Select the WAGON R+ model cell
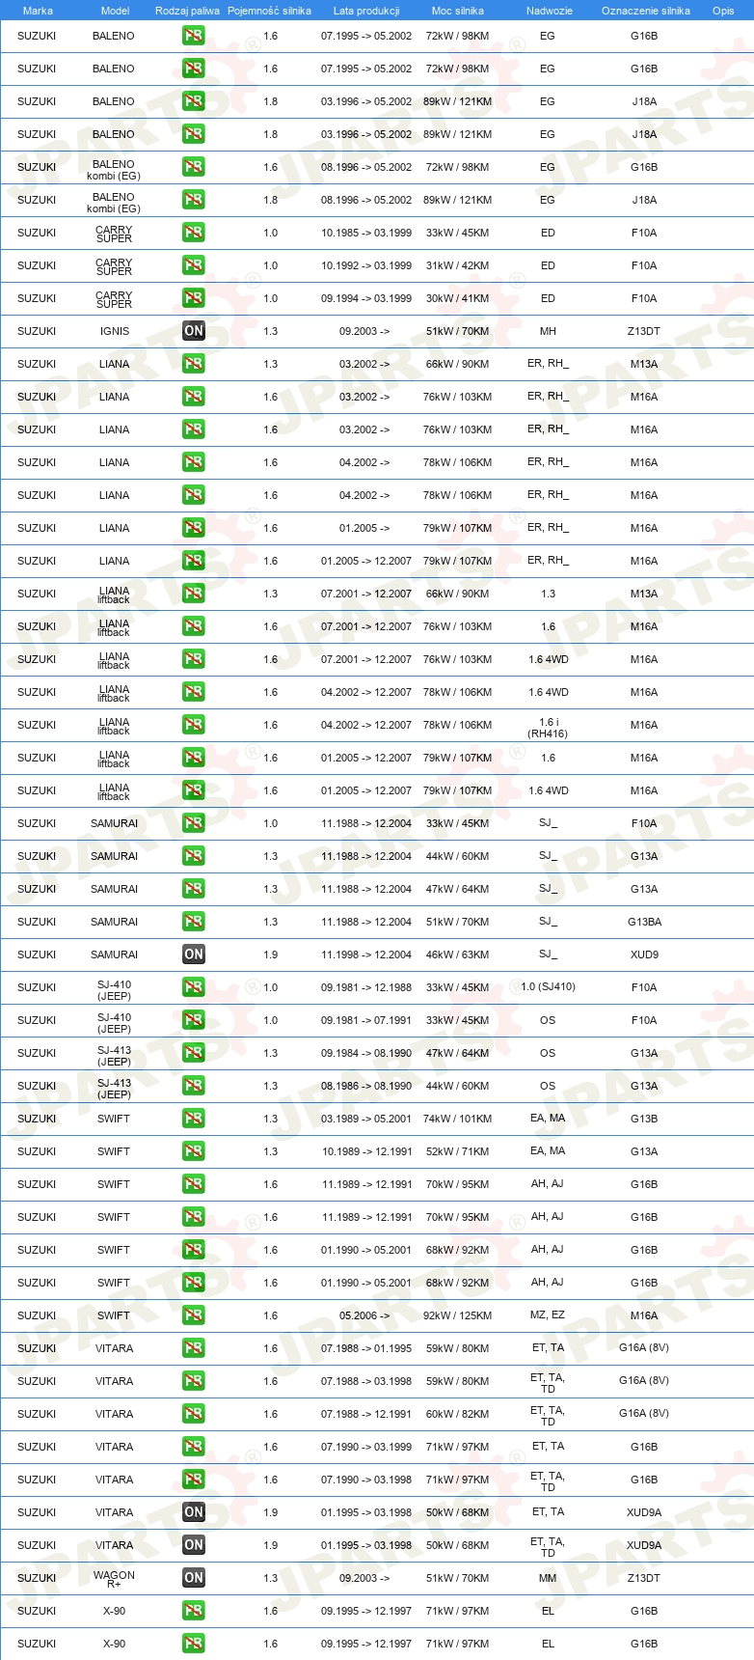 pos(114,1579)
